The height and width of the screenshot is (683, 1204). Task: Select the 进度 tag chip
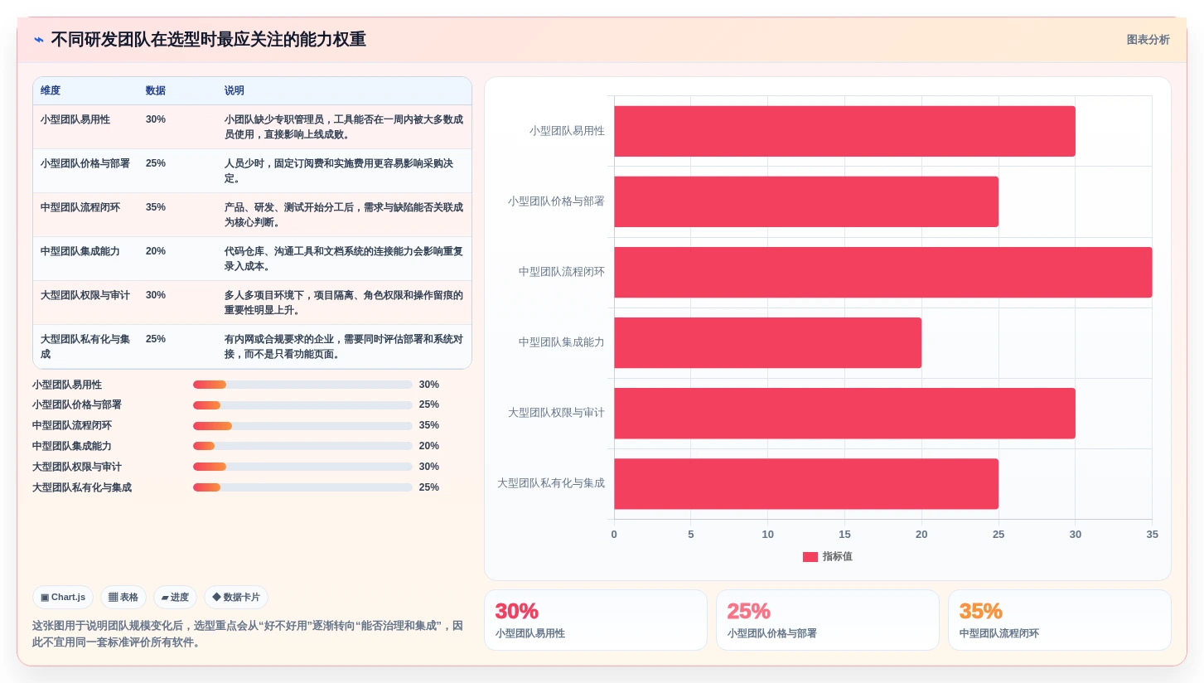click(175, 597)
